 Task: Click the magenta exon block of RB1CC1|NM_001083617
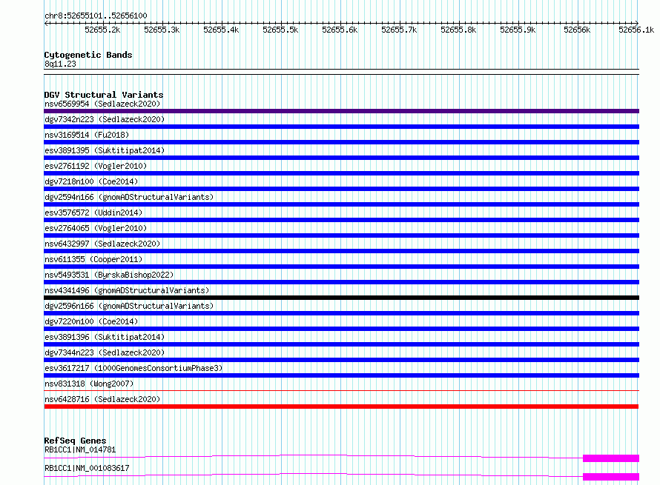pyautogui.click(x=611, y=477)
